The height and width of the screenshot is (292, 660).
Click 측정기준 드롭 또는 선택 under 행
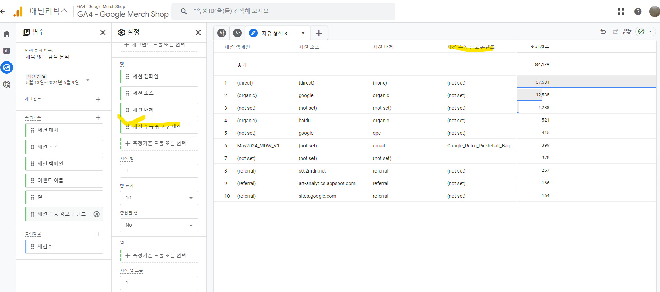point(159,144)
